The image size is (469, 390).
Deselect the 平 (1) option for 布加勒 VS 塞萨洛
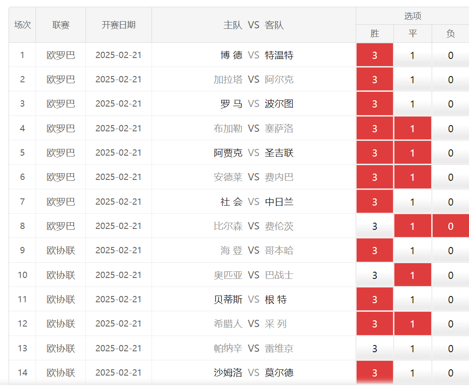click(412, 129)
